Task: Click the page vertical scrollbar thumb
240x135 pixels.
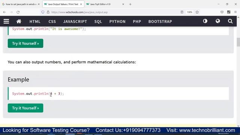Action: click(x=238, y=42)
